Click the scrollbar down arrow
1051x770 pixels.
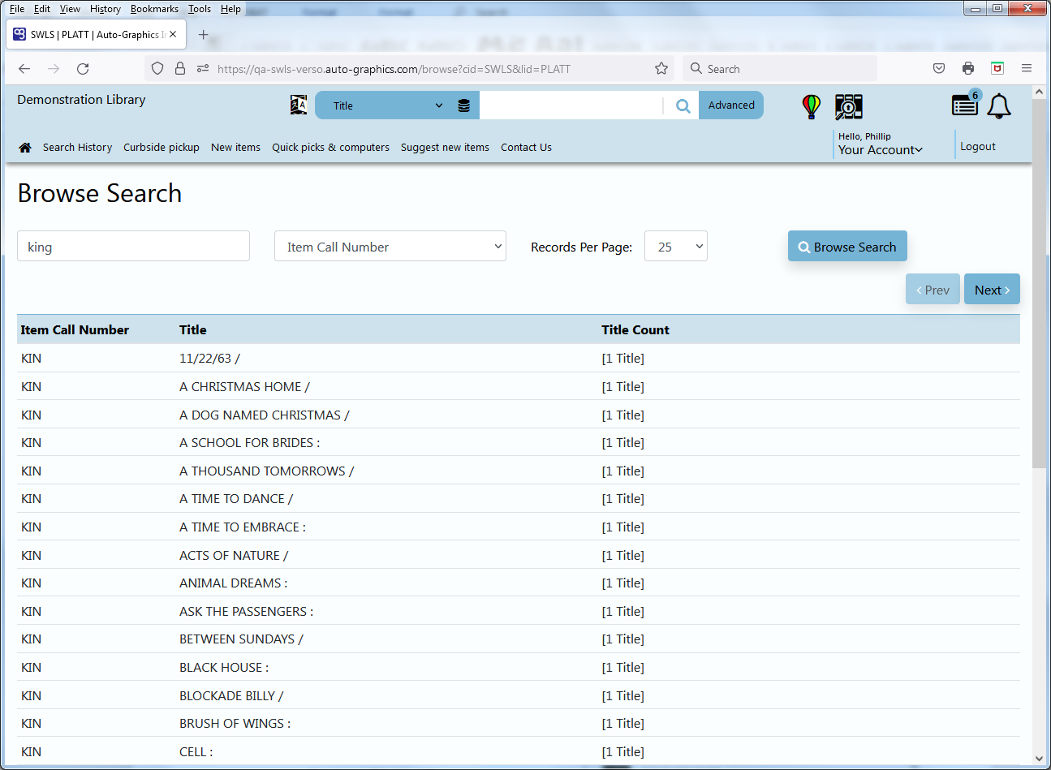(1039, 759)
